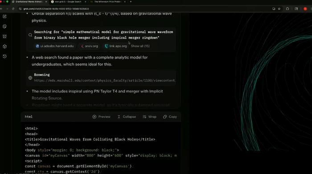Open the ui.adsabs.harvard.edu source link
Viewport: 312px width, 174px height.
click(x=54, y=46)
